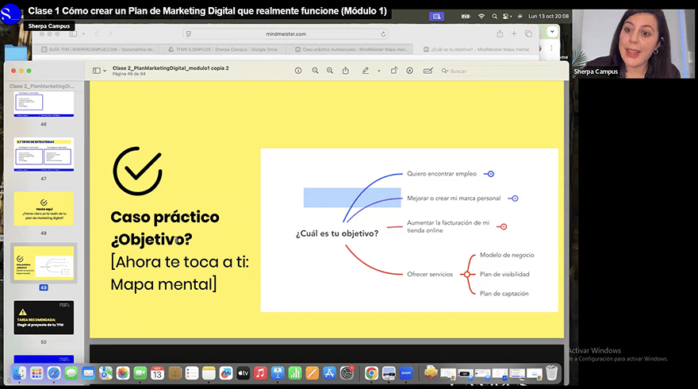This screenshot has width=698, height=389.
Task: Open Google Chrome from the dock
Action: pyautogui.click(x=371, y=373)
